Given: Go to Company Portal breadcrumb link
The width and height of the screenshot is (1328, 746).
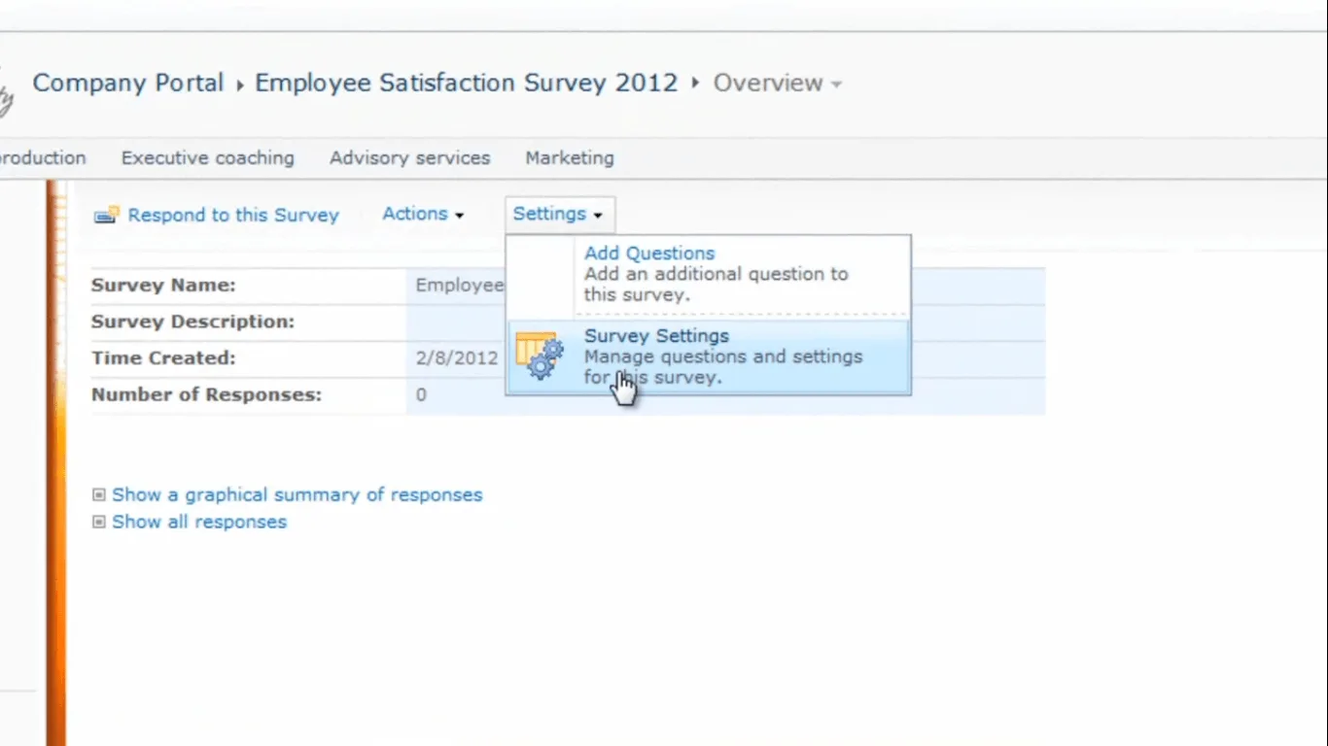Looking at the screenshot, I should pos(128,84).
